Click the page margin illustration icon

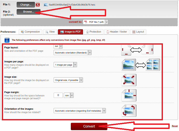[129, 95]
